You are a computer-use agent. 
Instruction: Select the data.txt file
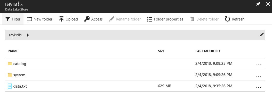[x=20, y=86]
